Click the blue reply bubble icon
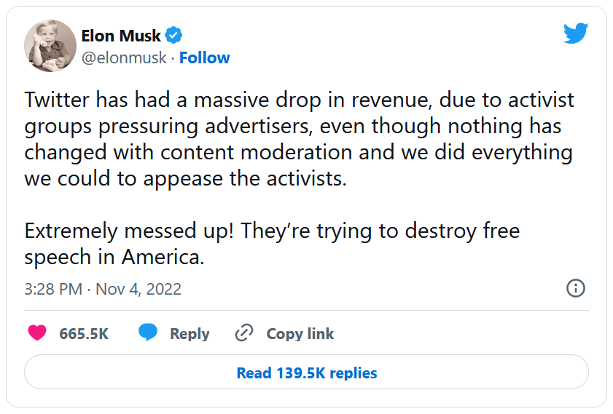The height and width of the screenshot is (414, 613). 148,333
